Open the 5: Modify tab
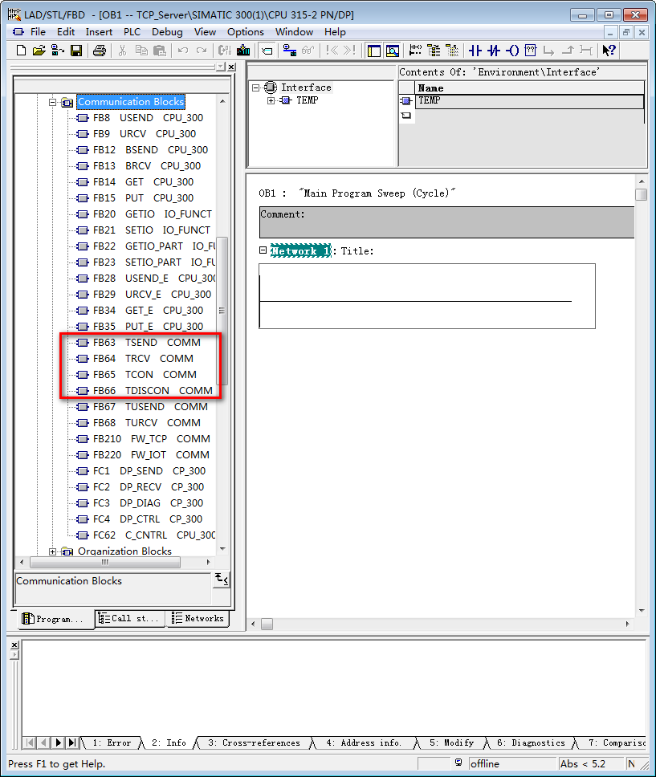The image size is (656, 777). coord(452,742)
